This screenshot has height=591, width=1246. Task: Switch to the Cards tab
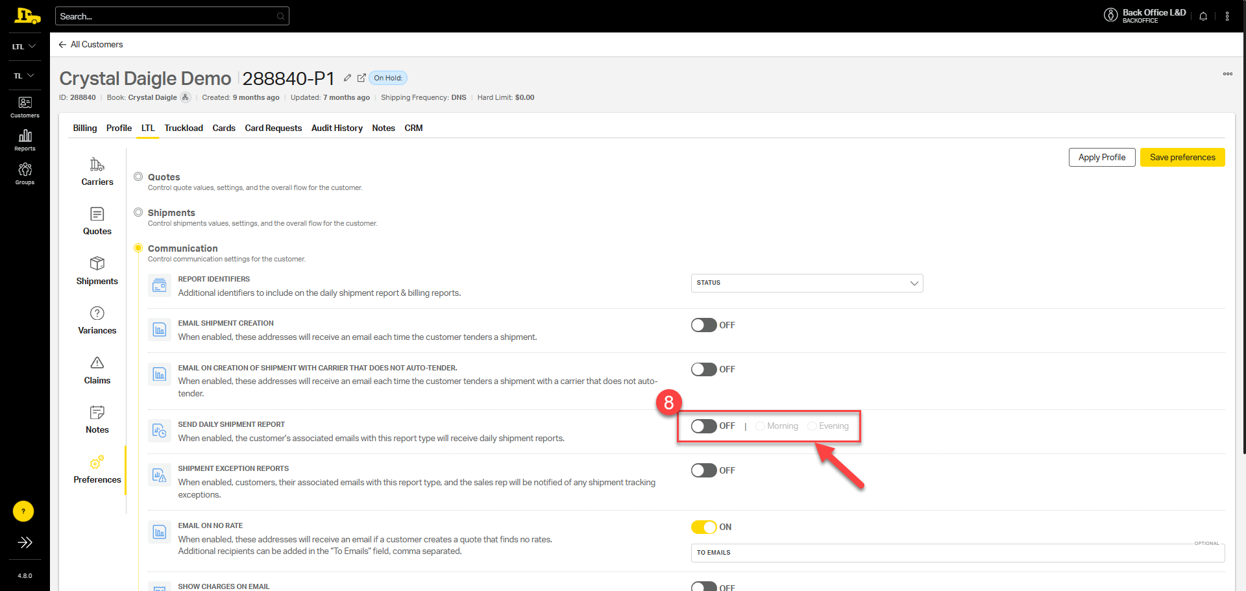pos(224,128)
